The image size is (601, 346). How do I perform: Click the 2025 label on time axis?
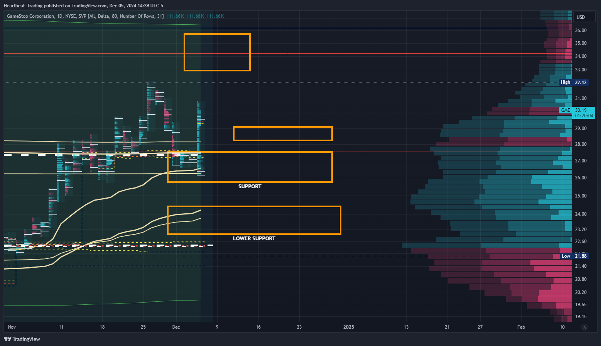pos(348,327)
